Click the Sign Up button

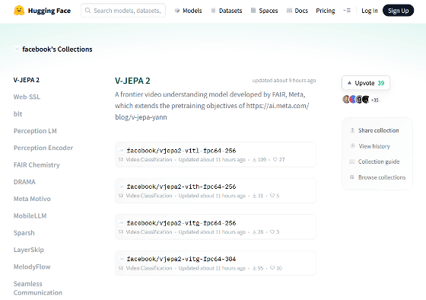pyautogui.click(x=398, y=11)
